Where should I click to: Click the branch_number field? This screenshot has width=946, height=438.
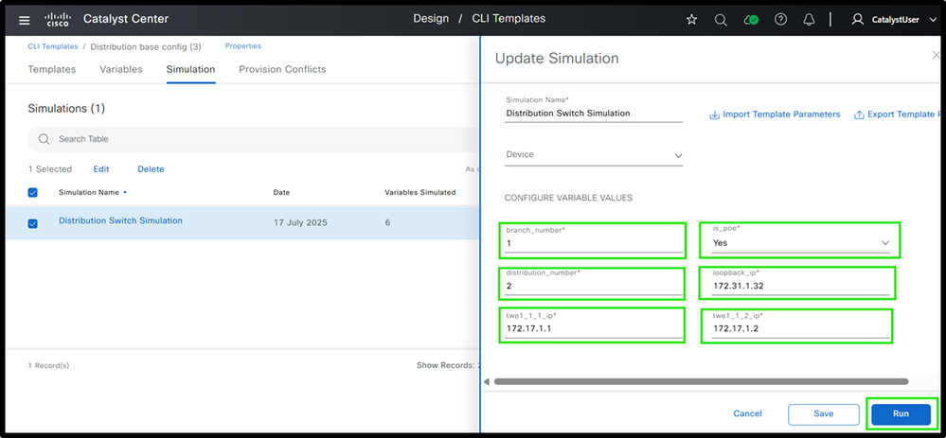[x=595, y=243]
